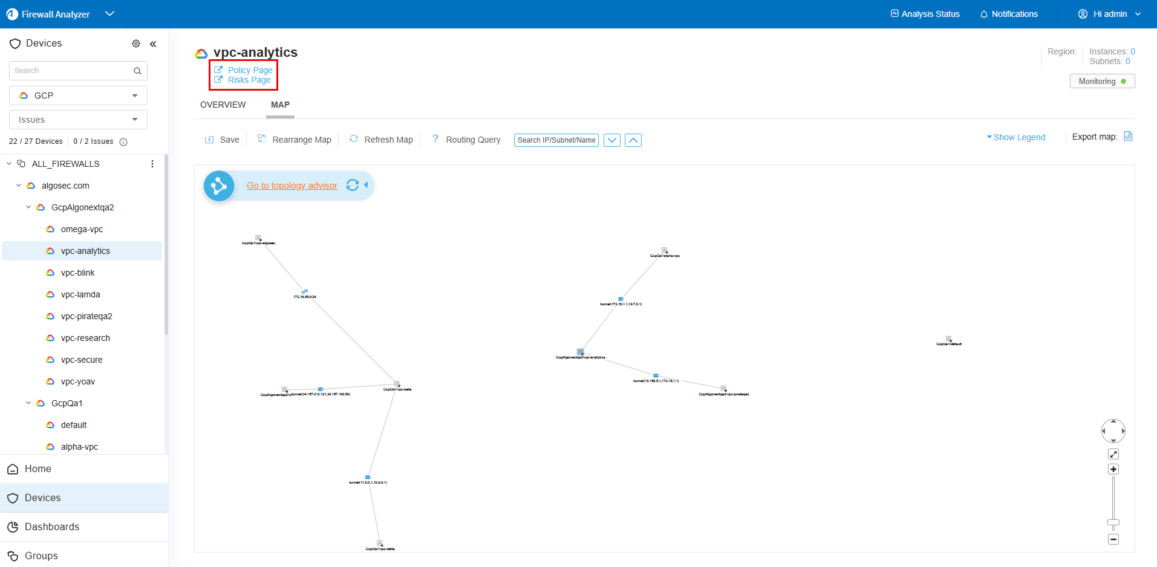Click the map zoom slider handle

coord(1113,522)
